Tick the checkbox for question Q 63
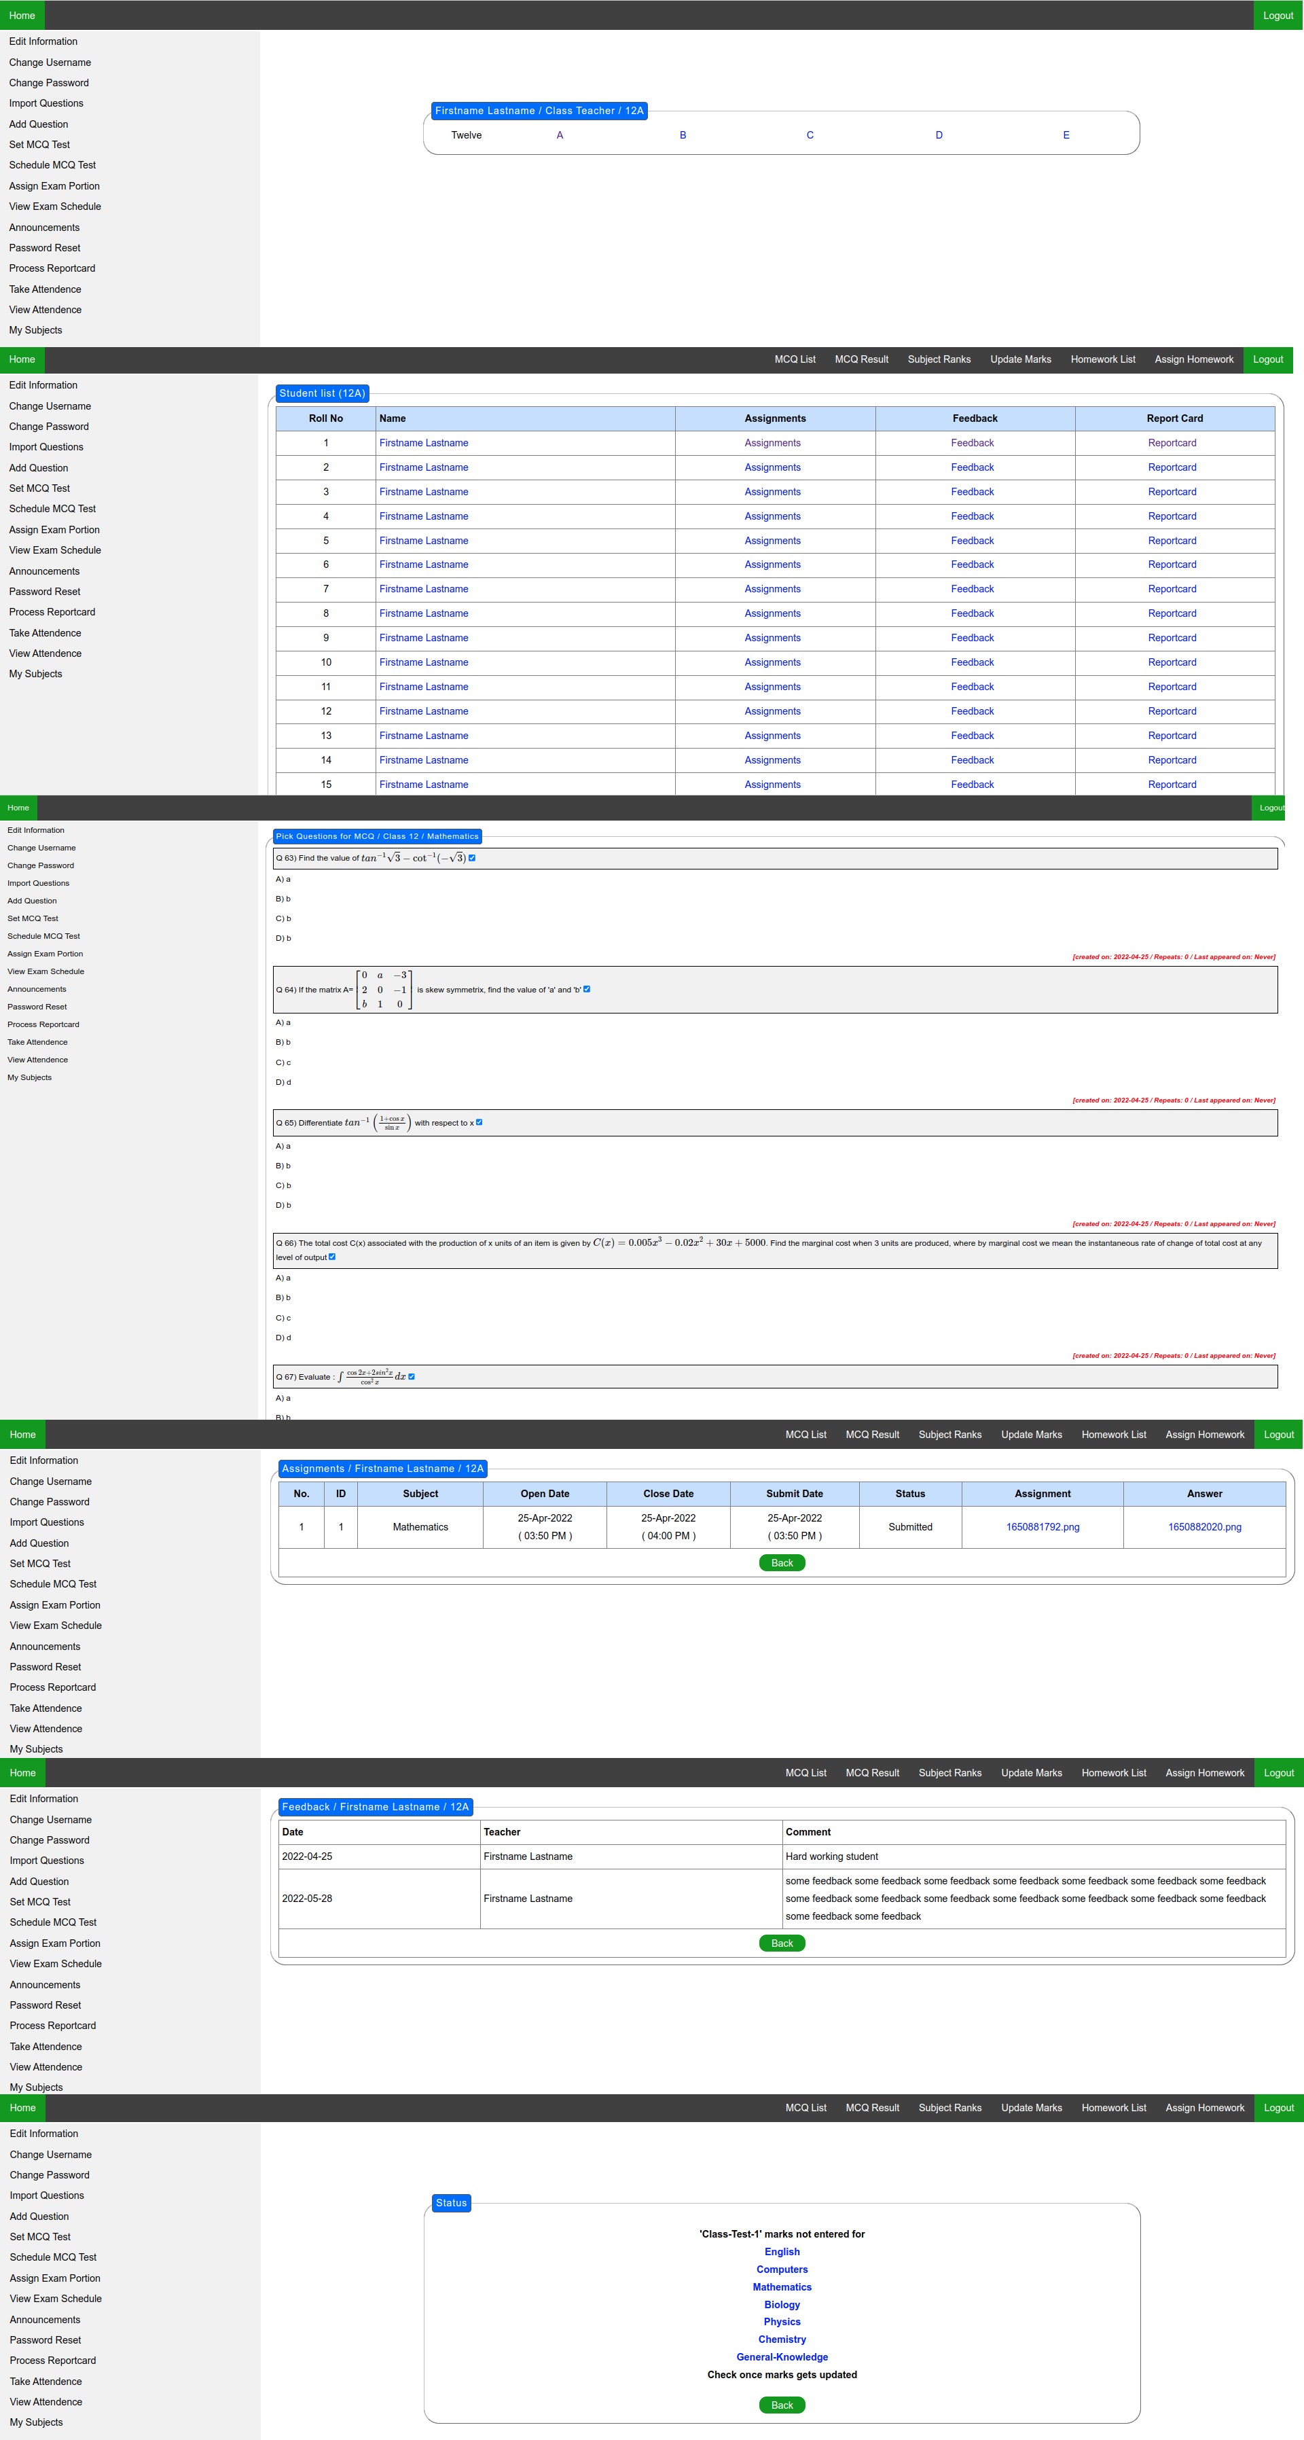This screenshot has height=2440, width=1304. (471, 858)
